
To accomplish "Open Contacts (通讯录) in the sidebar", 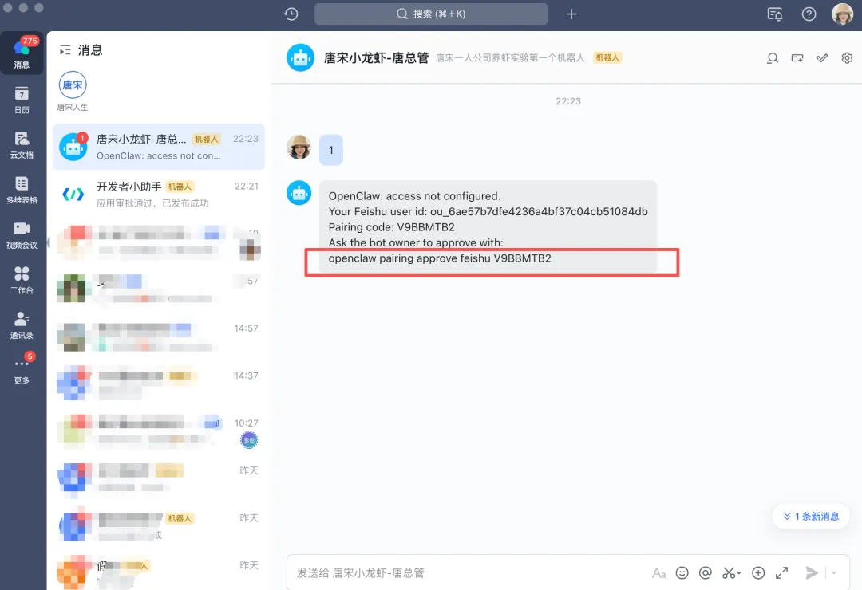I will coord(22,325).
